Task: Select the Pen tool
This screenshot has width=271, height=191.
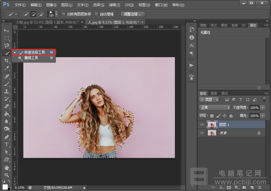Action: pos(7,137)
